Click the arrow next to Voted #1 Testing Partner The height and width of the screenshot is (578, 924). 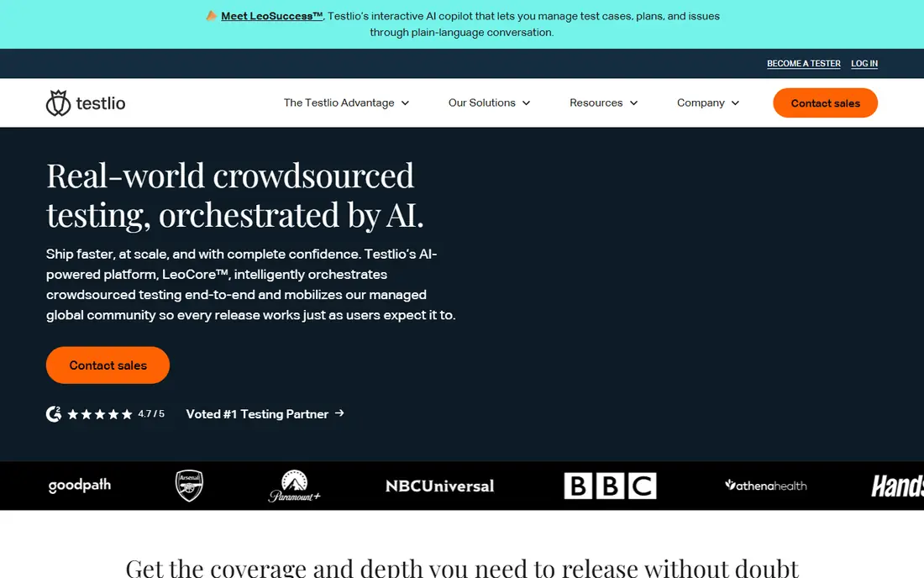[339, 413]
